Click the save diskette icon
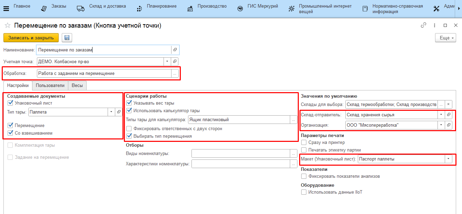 coord(67,38)
